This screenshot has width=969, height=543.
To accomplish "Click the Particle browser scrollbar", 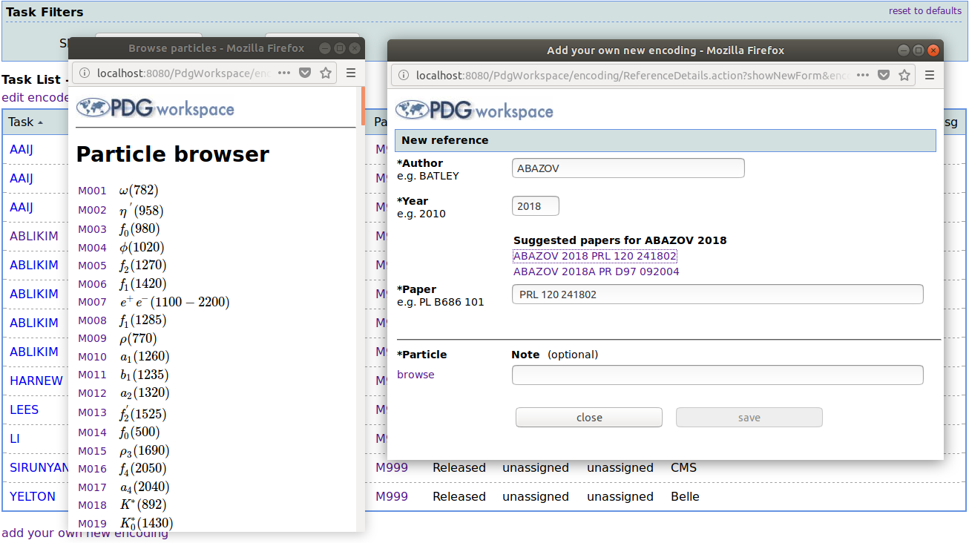I will 363,106.
